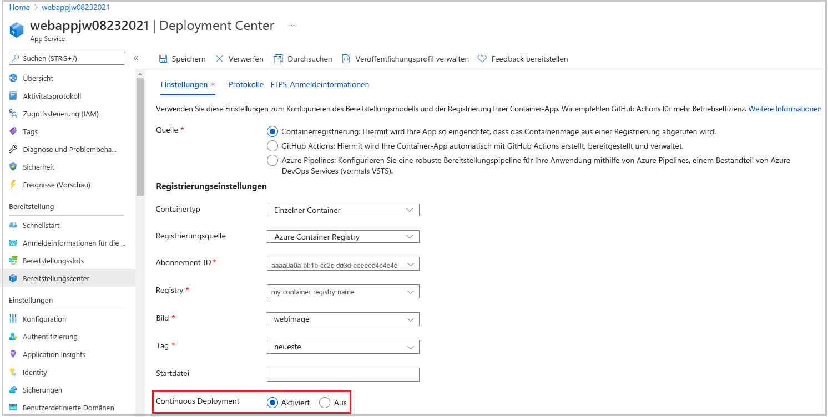Open the Tag dropdown showing neueste
The image size is (828, 417).
[343, 347]
